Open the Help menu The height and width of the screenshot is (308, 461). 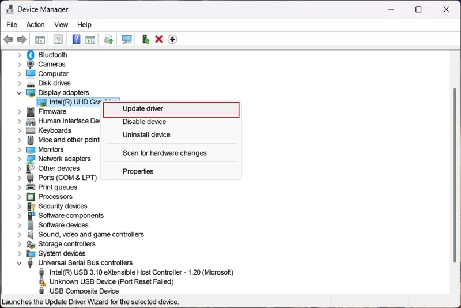84,25
